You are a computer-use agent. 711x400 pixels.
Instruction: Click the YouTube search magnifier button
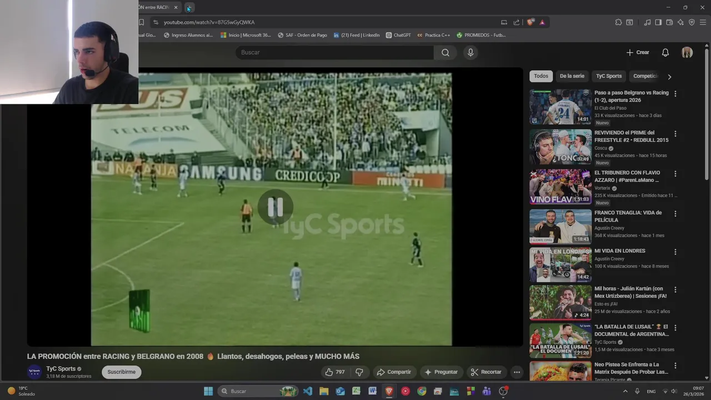click(x=445, y=52)
